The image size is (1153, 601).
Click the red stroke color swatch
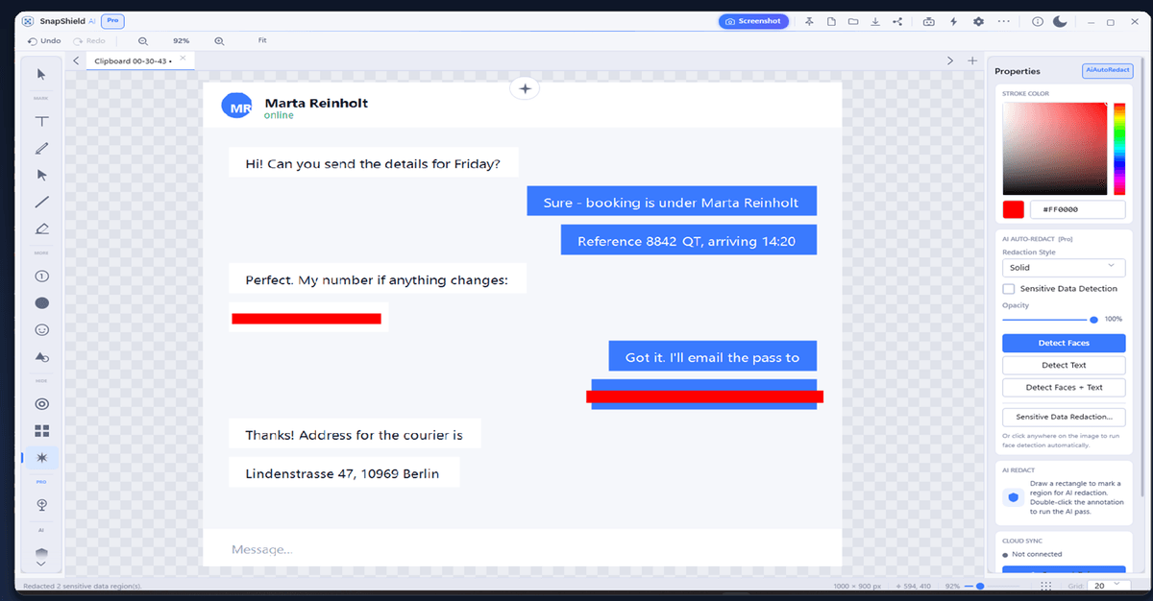1013,209
